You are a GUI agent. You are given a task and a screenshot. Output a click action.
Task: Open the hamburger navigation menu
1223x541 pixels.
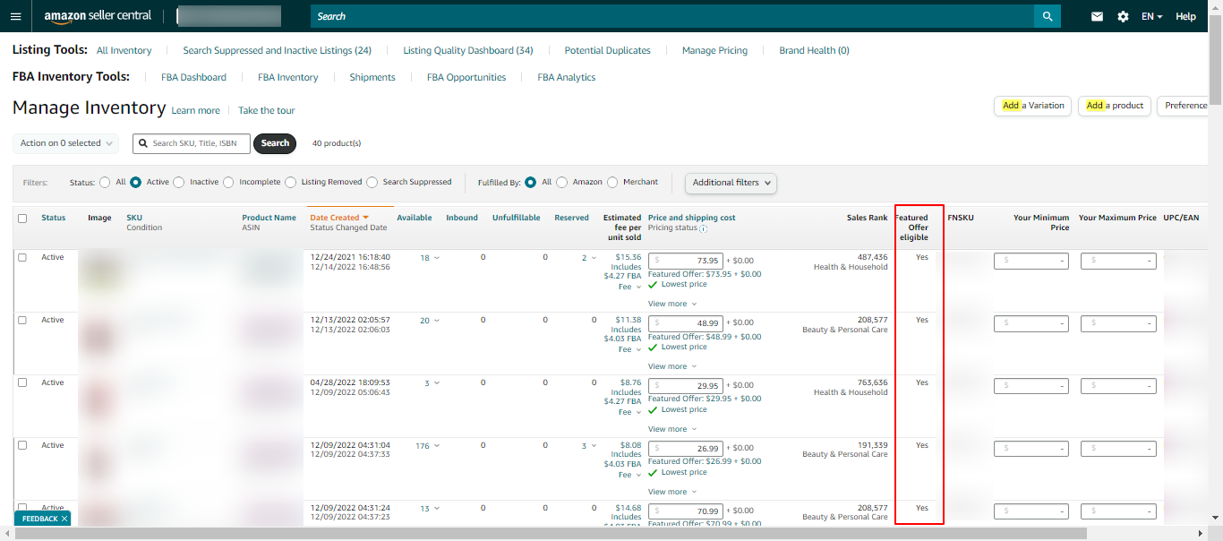[x=15, y=16]
